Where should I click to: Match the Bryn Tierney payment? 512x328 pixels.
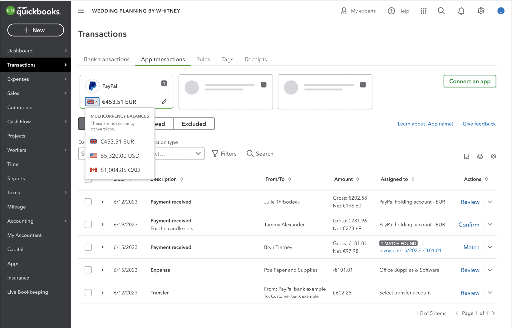pos(471,247)
